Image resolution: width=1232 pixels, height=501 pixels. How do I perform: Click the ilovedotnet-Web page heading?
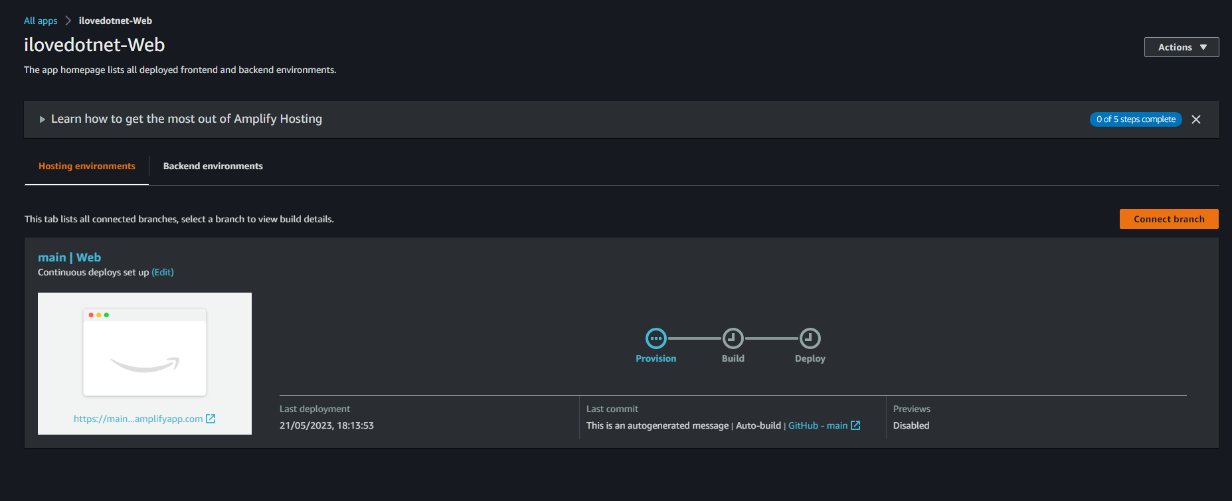94,44
